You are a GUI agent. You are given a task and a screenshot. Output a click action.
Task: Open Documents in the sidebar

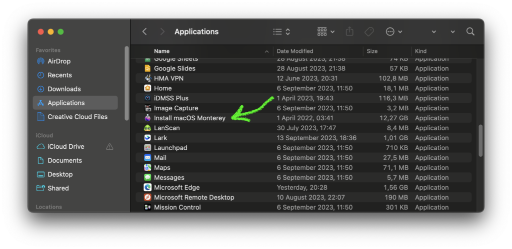click(75, 160)
